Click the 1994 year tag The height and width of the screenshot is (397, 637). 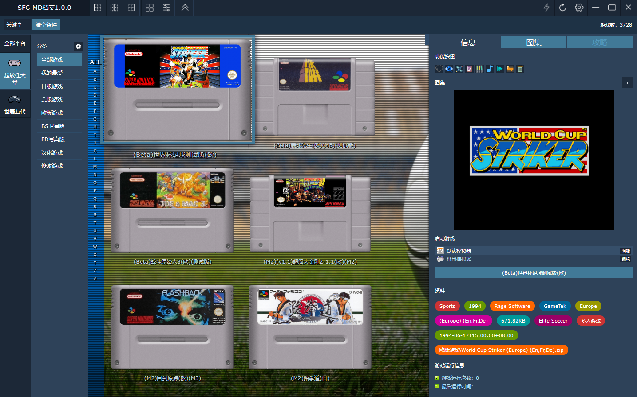pos(475,306)
